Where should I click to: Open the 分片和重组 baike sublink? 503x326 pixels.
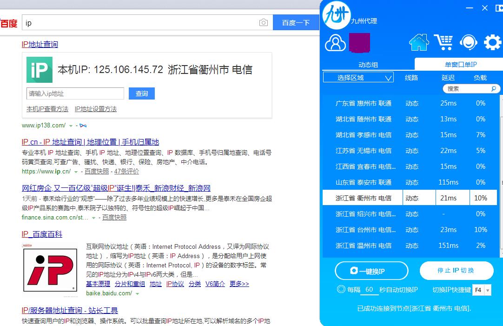pos(130,284)
